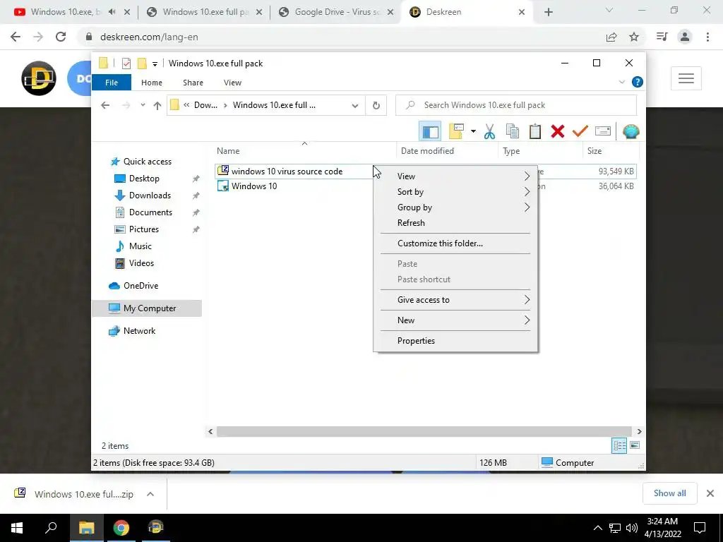This screenshot has height=542, width=723.
Task: Open Pictures in the navigation pane
Action: [x=144, y=229]
